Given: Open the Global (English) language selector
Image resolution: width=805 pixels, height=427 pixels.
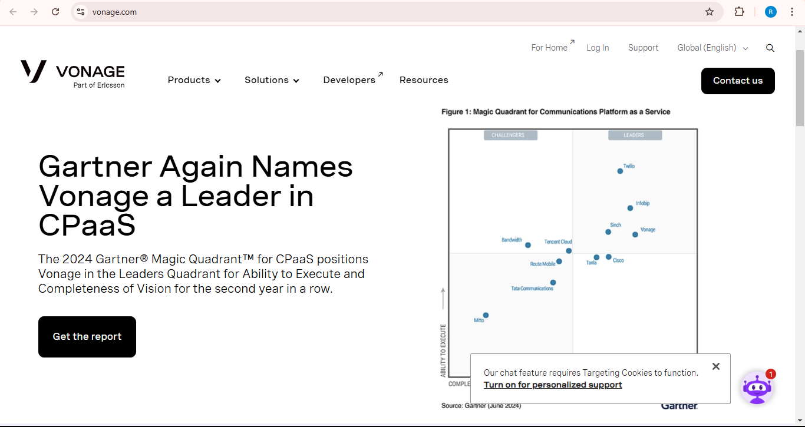Looking at the screenshot, I should tap(712, 48).
